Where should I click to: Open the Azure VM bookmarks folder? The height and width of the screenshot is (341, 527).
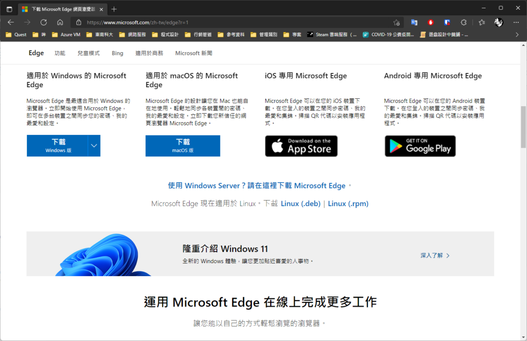(x=66, y=35)
